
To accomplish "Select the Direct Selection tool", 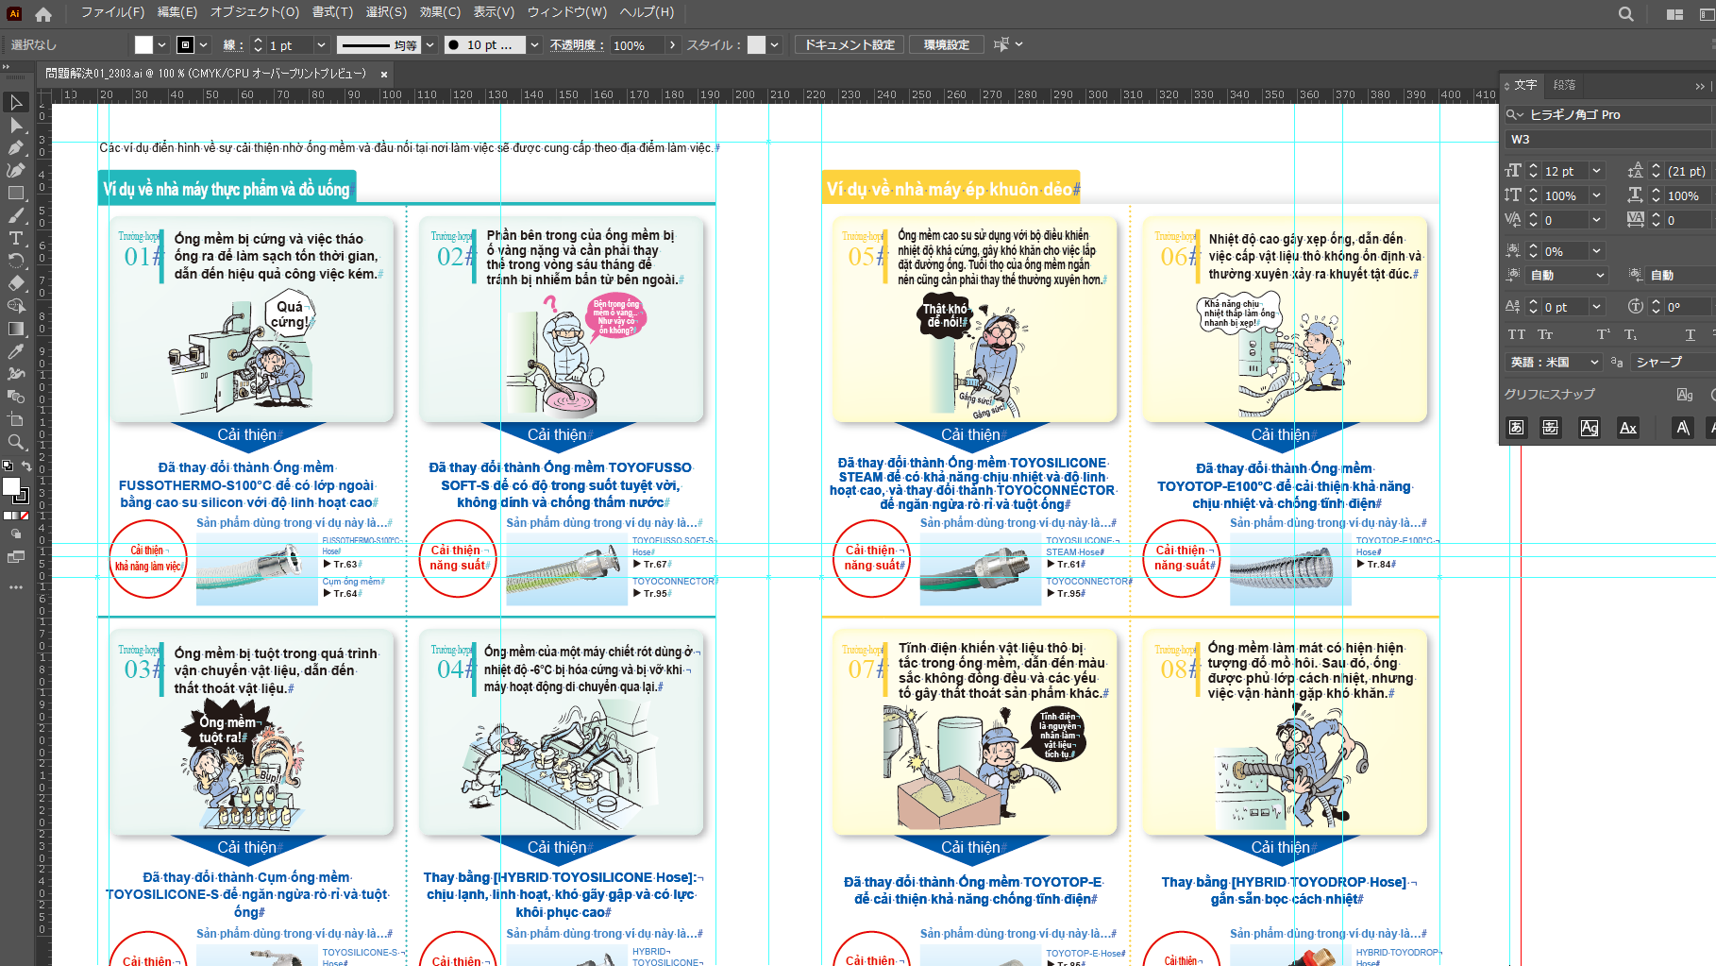I will 16,125.
